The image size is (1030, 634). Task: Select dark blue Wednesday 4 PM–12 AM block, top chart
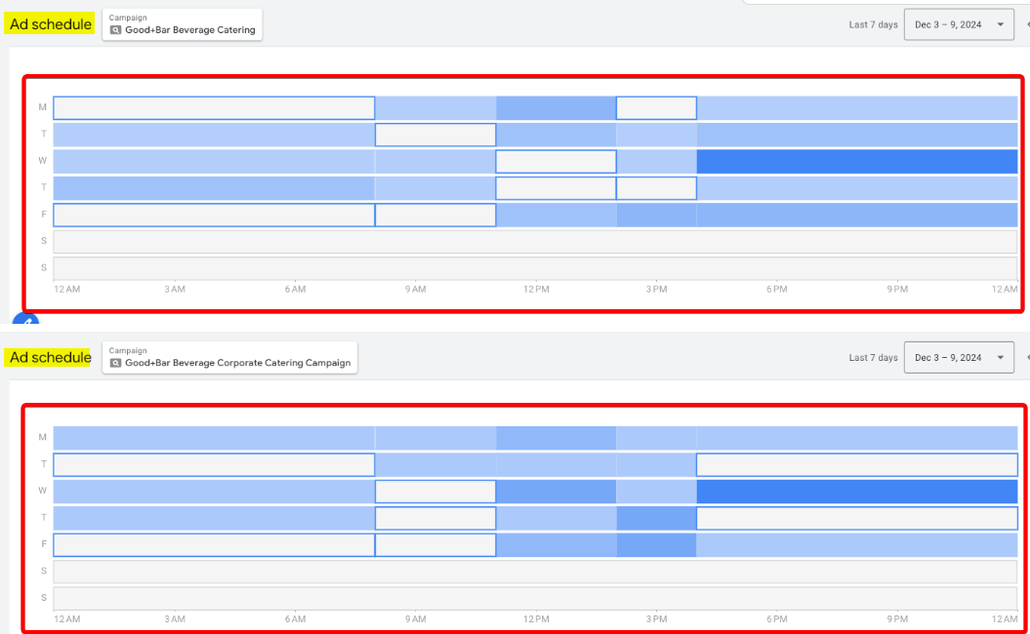856,161
